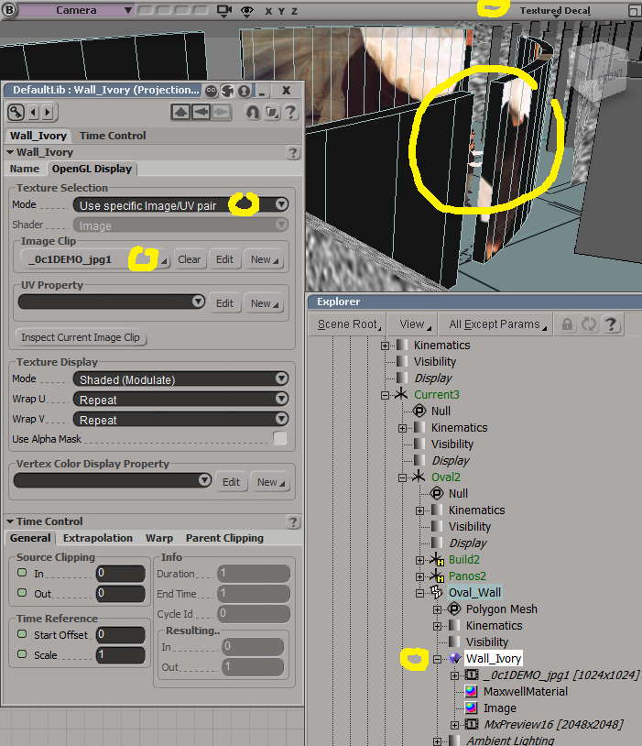Collapse the Oval2 node in Explorer
642x746 pixels.
tap(403, 477)
